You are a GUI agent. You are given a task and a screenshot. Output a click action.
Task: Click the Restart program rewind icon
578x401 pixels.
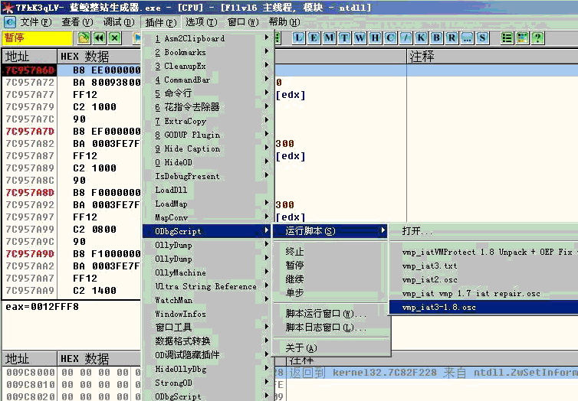click(100, 38)
